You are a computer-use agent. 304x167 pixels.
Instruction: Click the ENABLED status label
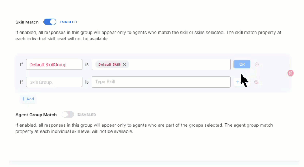coord(68,22)
